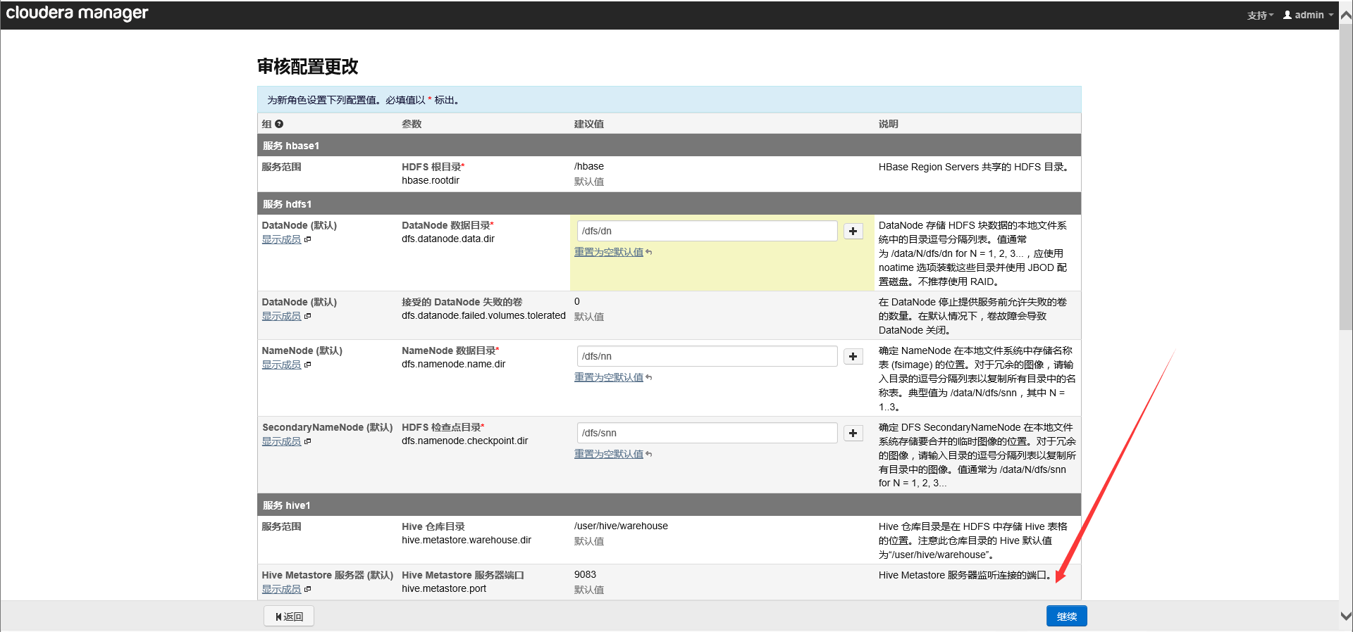
Task: Click the 审核配置更改 page title
Action: click(x=308, y=66)
